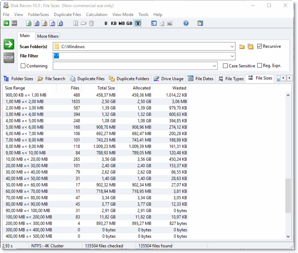Click the fifth export document icon in toolbar

point(60,23)
